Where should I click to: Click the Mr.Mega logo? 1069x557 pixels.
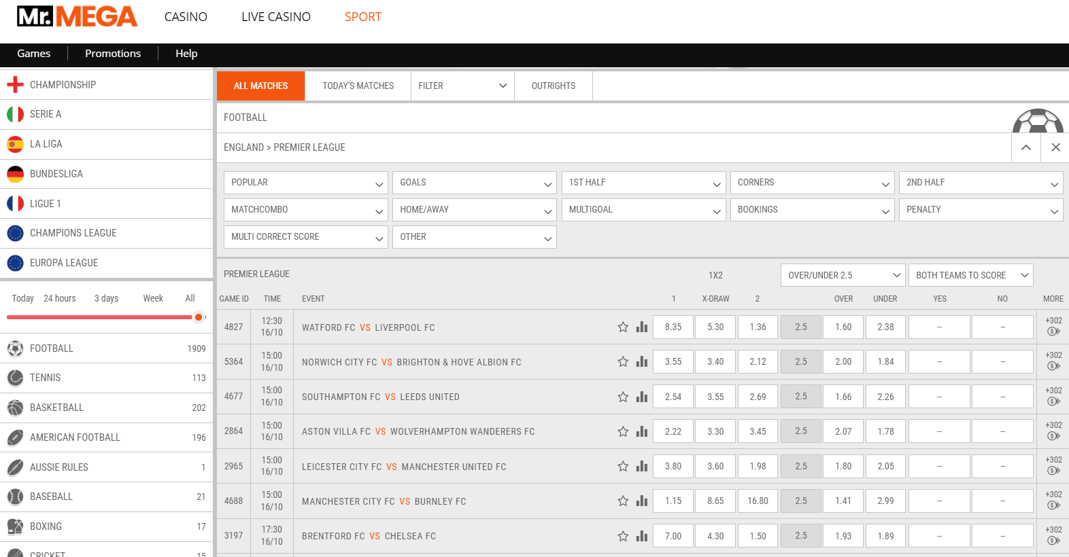[x=77, y=17]
